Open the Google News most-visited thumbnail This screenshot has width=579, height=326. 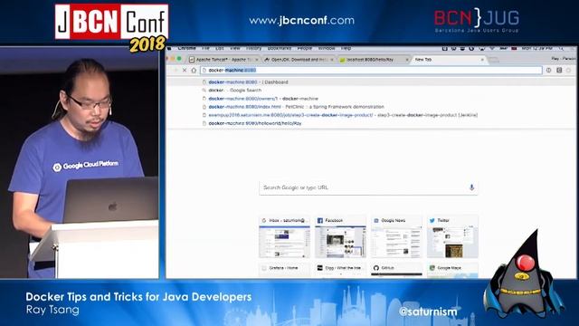coord(396,236)
